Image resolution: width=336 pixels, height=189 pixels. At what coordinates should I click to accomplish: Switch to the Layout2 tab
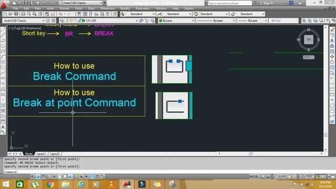(x=55, y=154)
